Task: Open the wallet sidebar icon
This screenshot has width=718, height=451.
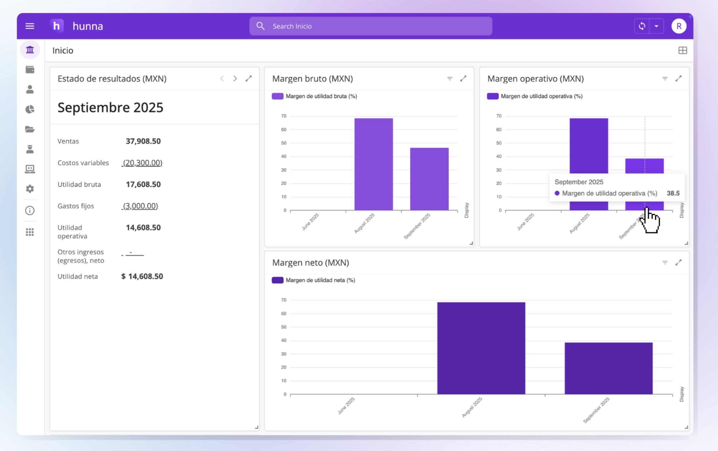Action: (30, 70)
